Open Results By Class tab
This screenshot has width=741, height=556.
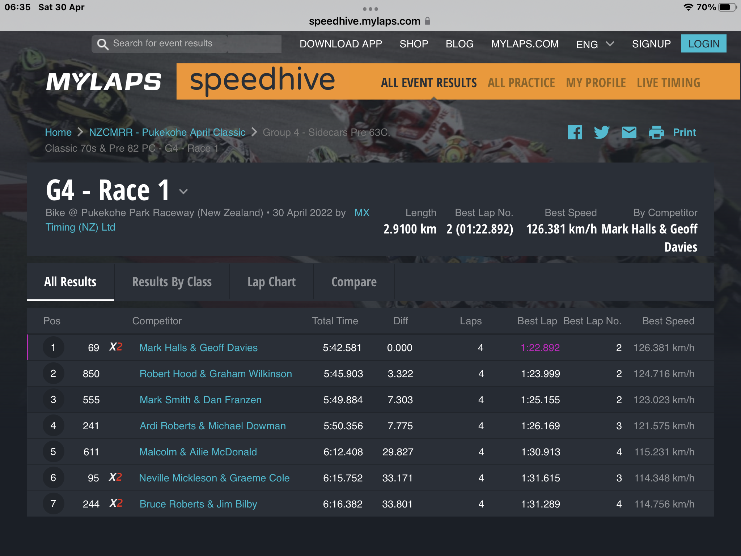172,282
